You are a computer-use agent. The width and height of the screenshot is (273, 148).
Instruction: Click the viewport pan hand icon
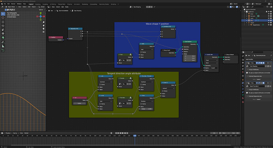tap(44, 25)
